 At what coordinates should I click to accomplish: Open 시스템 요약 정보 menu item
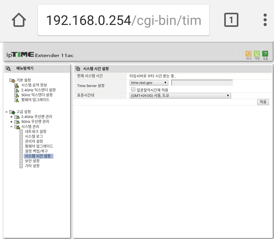point(34,85)
